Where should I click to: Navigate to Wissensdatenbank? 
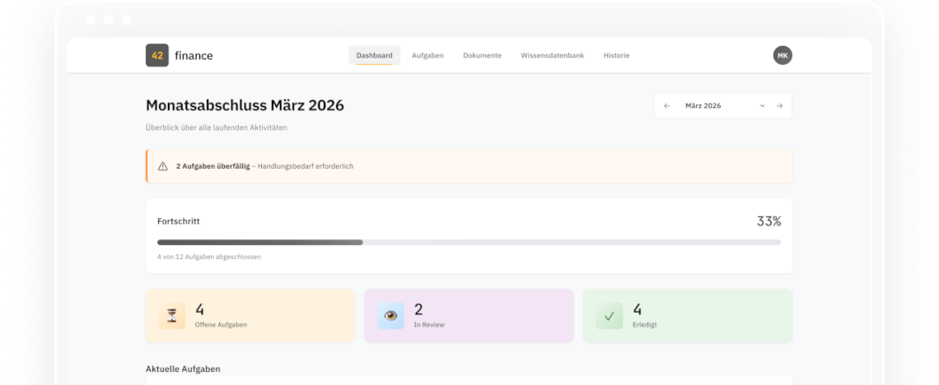[x=552, y=55]
